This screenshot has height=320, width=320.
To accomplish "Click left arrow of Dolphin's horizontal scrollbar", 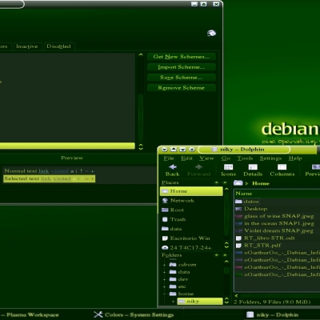I will [x=236, y=296].
